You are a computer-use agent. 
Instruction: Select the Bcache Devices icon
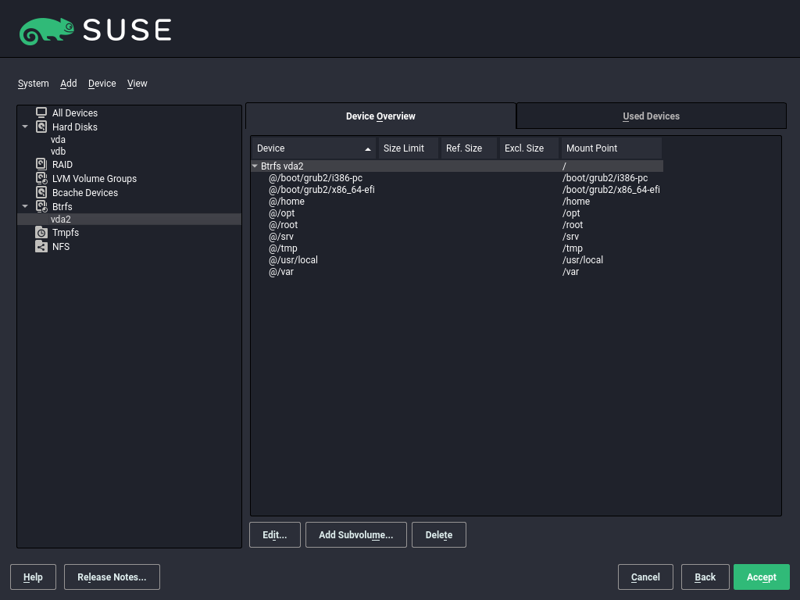[x=41, y=192]
